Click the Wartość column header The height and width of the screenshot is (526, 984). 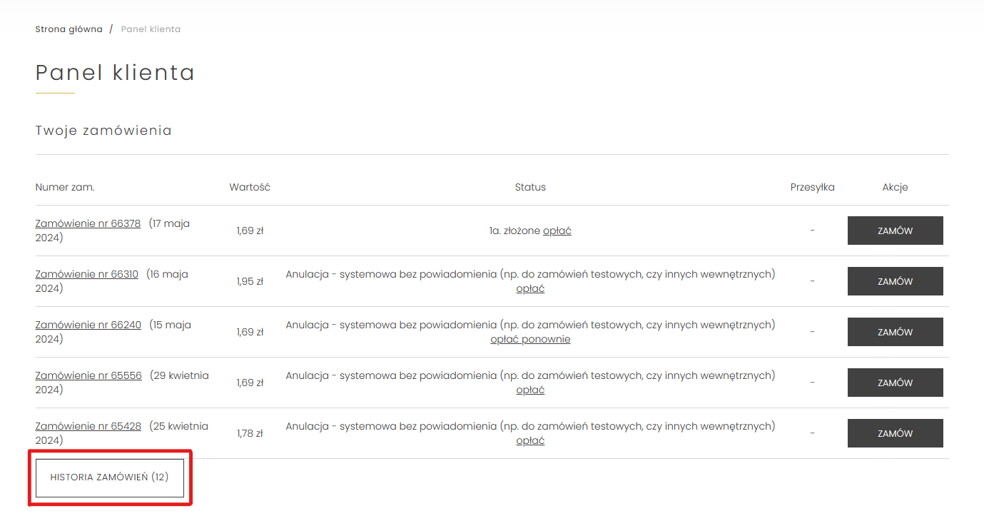tap(250, 187)
